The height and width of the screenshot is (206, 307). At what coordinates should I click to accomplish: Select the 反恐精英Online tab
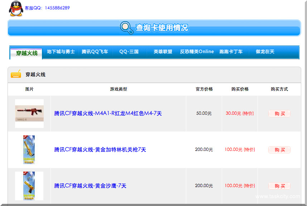coord(197,52)
